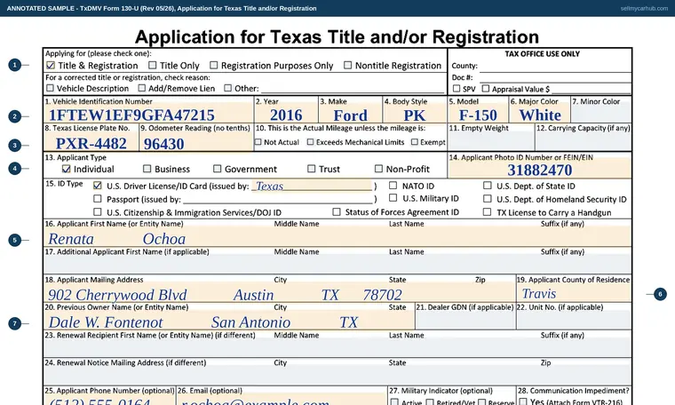The height and width of the screenshot is (405, 675).
Task: Tick the Registration Purposes Only checkbox
Action: tap(213, 65)
